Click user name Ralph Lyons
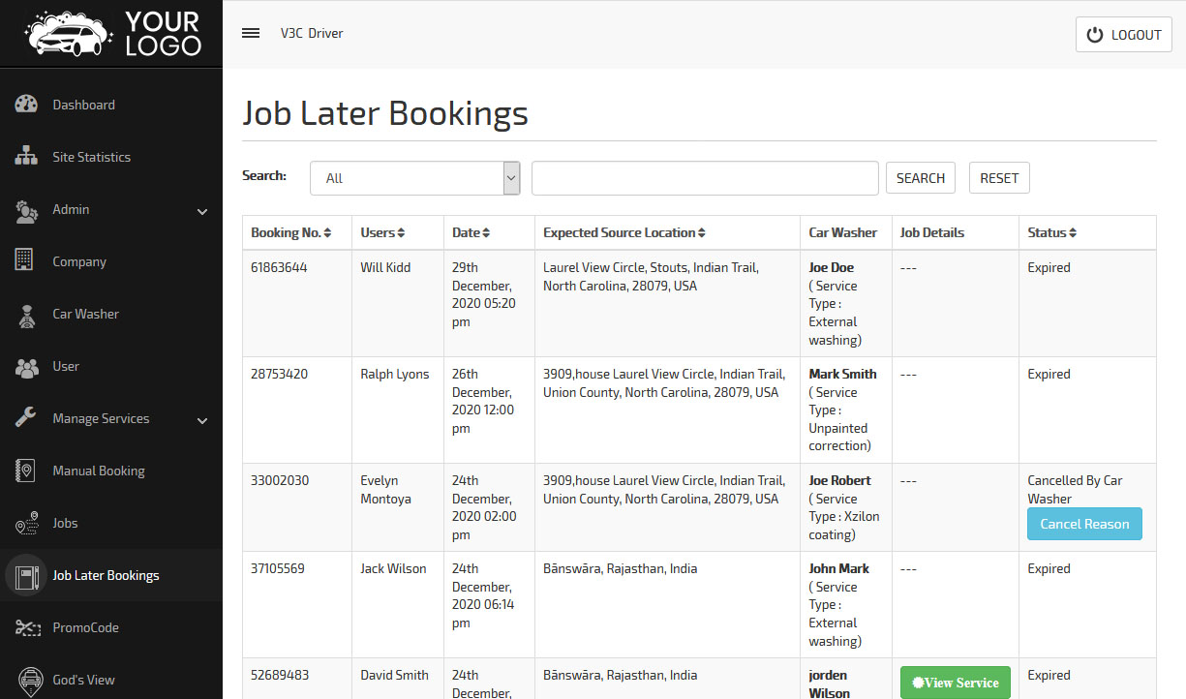 pos(395,375)
